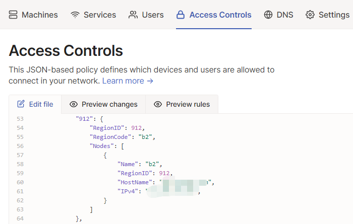Click the opening brace on line 57
This screenshot has height=224, width=353.
pyautogui.click(x=105, y=155)
